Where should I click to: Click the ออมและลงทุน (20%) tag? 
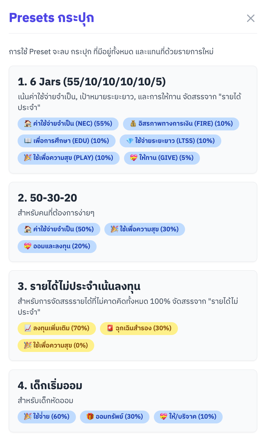(57, 247)
